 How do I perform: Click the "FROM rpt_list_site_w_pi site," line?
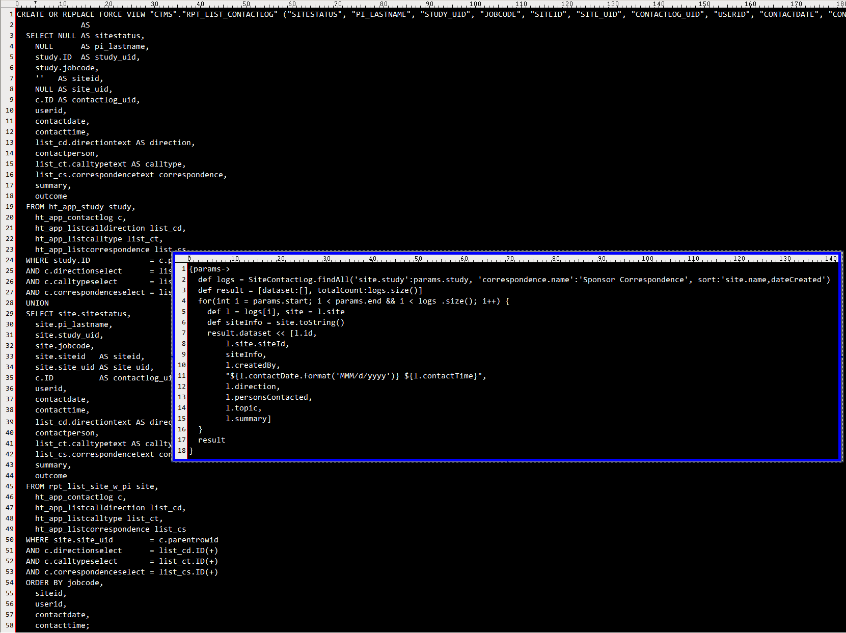point(92,486)
